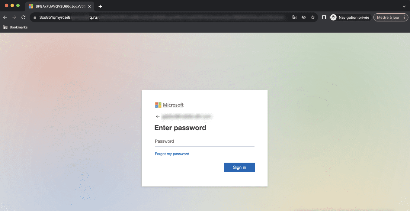The image size is (410, 211).
Task: Open a new browser tab
Action: (100, 6)
